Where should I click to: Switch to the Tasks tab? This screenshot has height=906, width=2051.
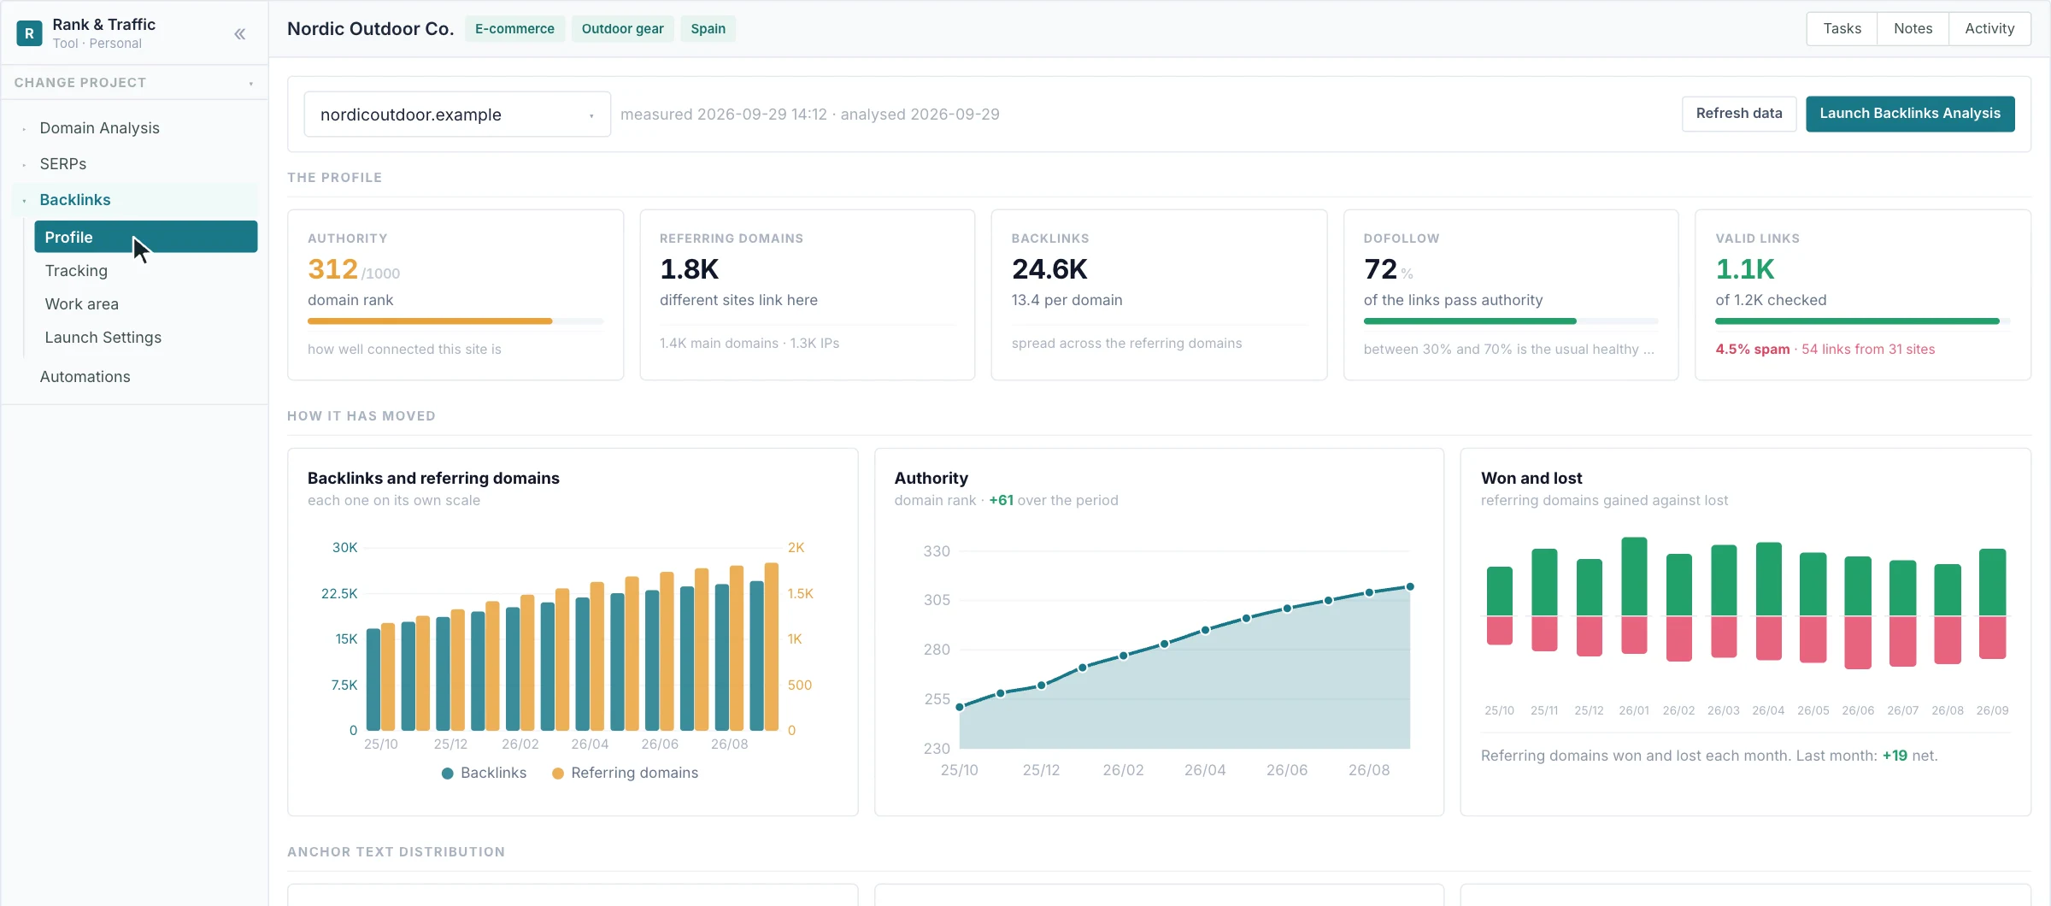tap(1842, 29)
